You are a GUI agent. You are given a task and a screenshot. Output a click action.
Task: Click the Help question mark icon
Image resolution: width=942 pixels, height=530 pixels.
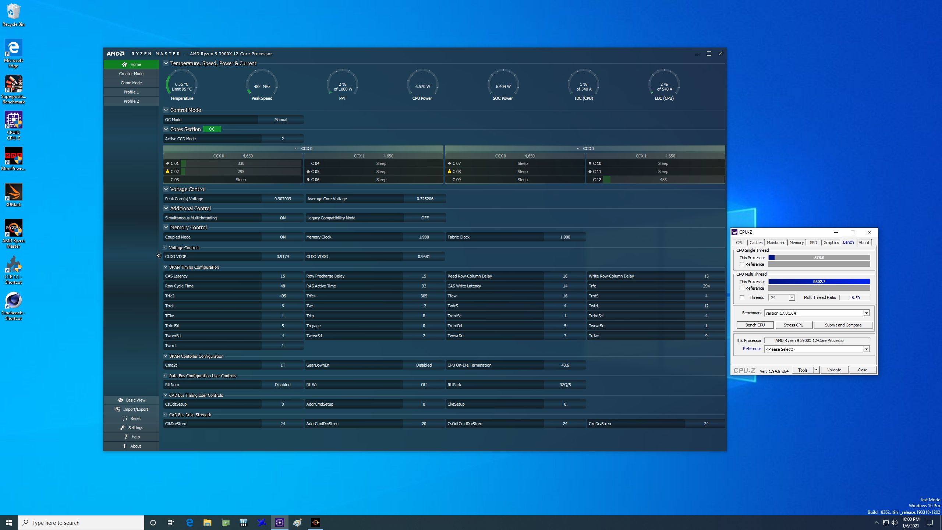click(126, 437)
